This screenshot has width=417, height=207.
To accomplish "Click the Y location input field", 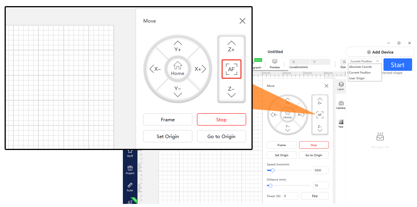I will click(x=320, y=62).
